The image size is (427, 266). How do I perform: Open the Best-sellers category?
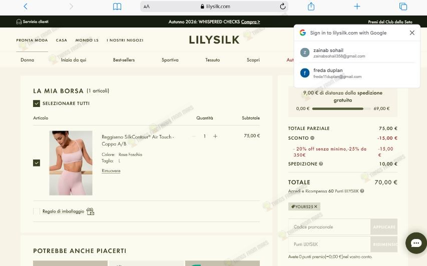pyautogui.click(x=124, y=60)
